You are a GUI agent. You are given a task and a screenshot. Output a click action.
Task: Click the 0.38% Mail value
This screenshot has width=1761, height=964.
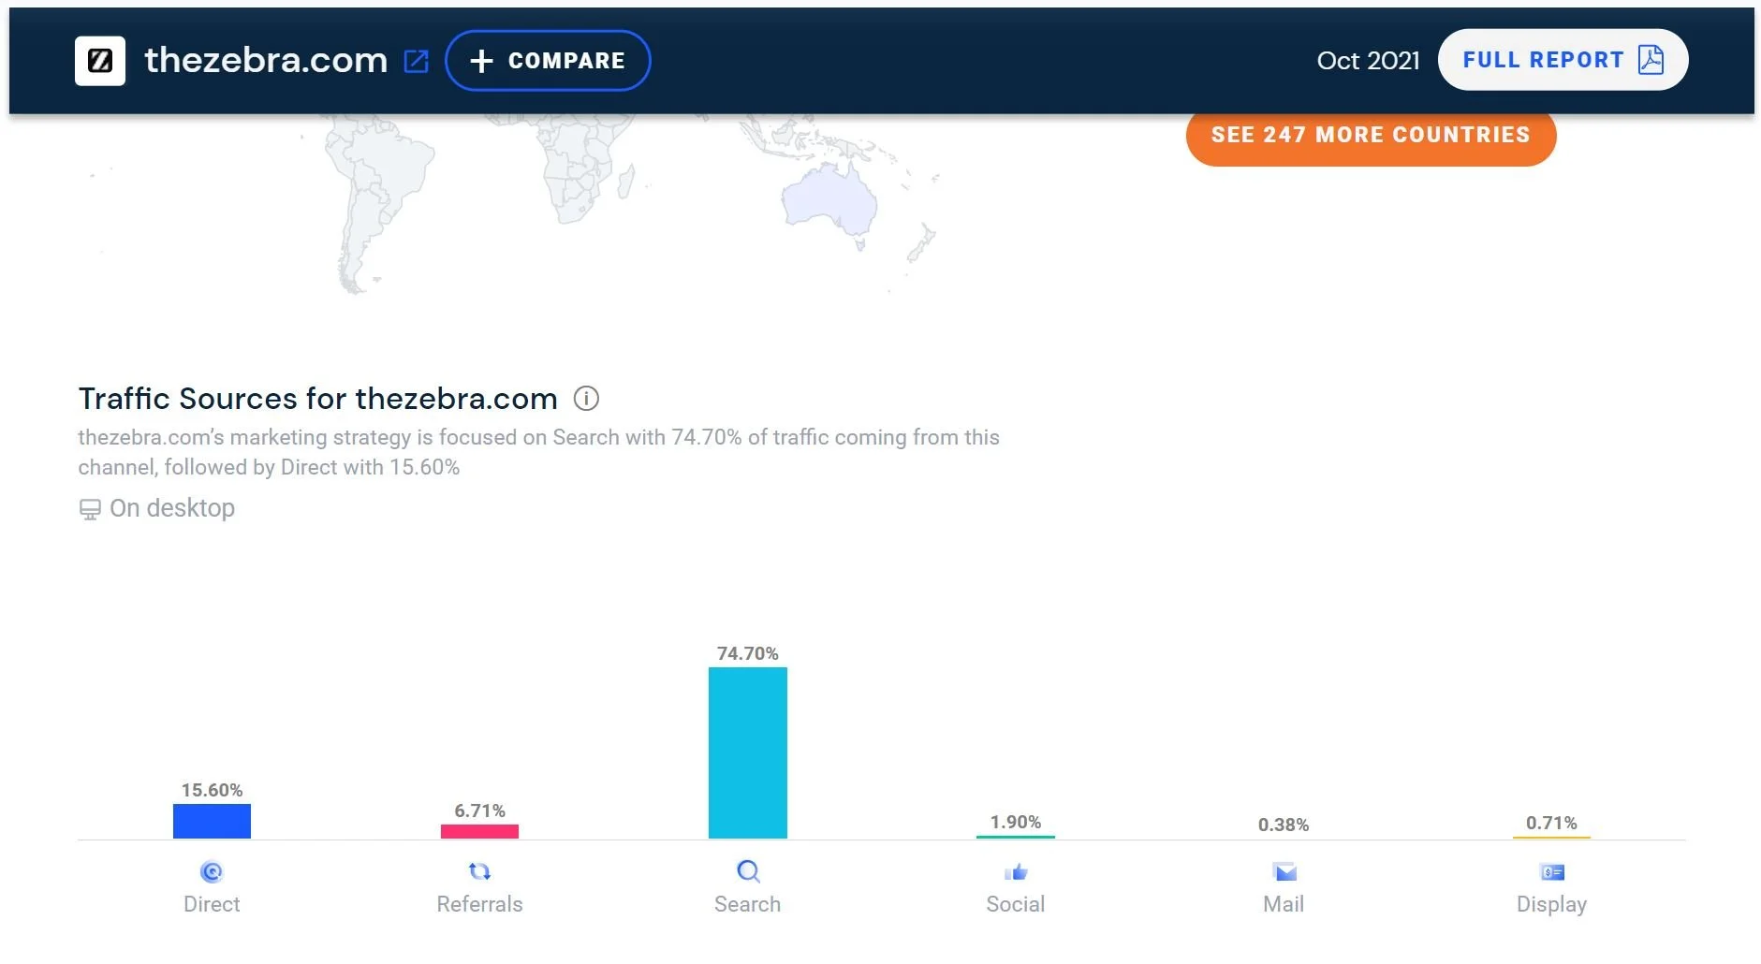point(1284,825)
